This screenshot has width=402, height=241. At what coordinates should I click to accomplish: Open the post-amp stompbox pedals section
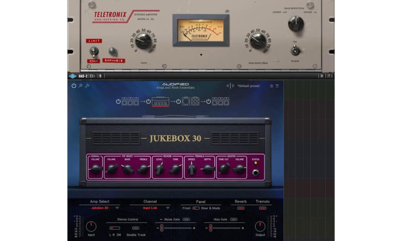pyautogui.click(x=221, y=101)
